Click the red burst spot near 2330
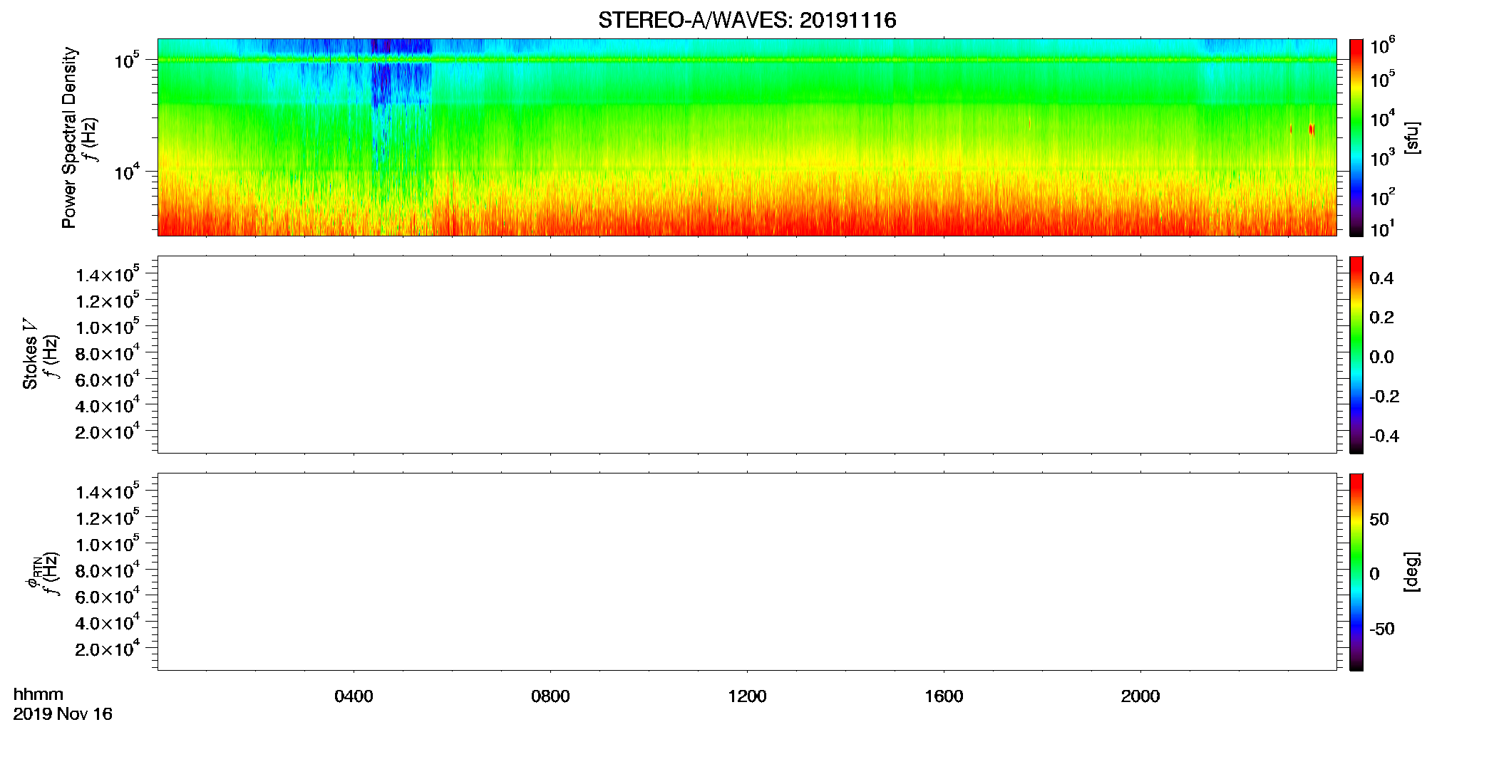Screen dimensions: 1494x769 1312,129
